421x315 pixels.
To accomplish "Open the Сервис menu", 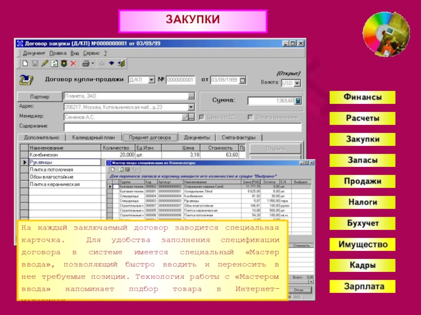I will click(x=91, y=53).
